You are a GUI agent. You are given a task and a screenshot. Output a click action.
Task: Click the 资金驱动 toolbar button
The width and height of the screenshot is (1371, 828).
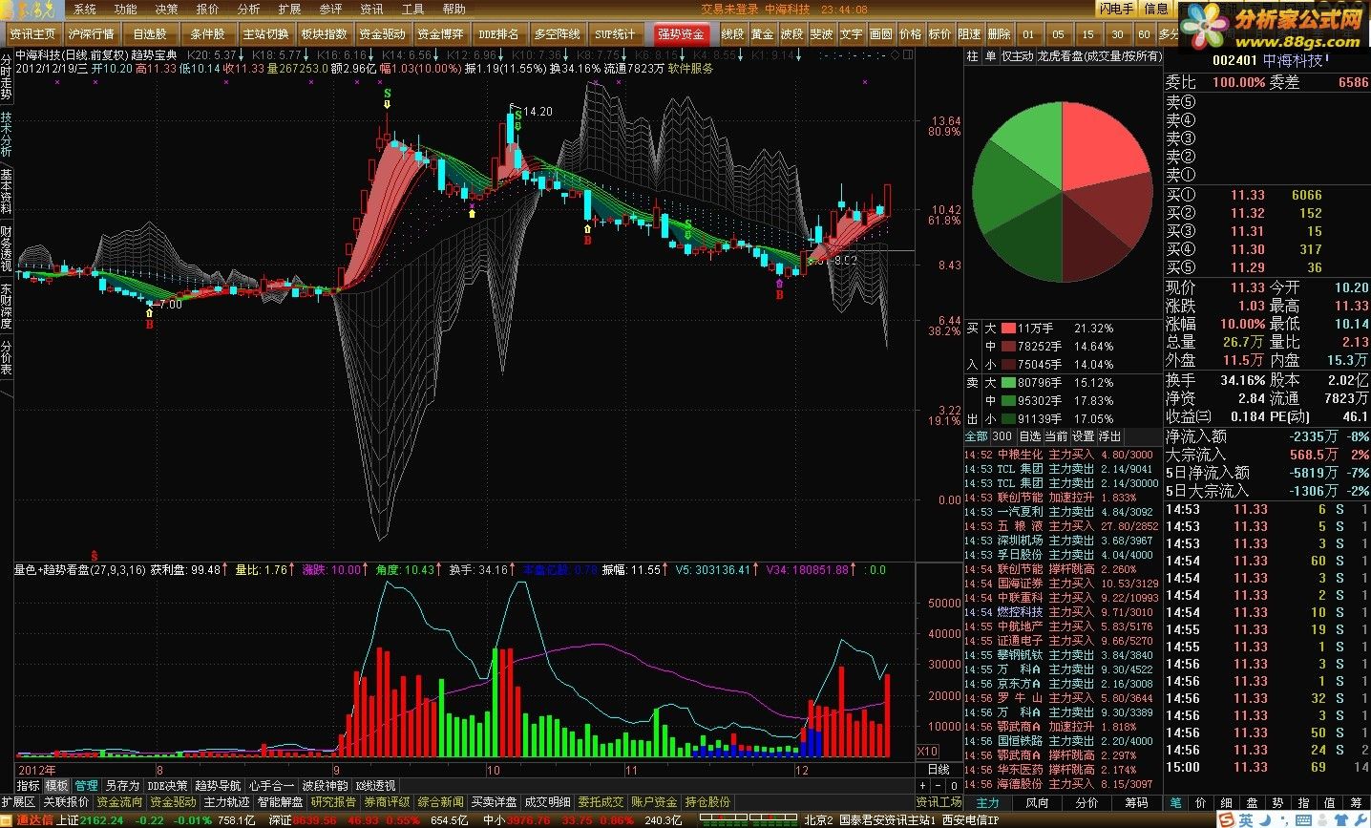[383, 33]
